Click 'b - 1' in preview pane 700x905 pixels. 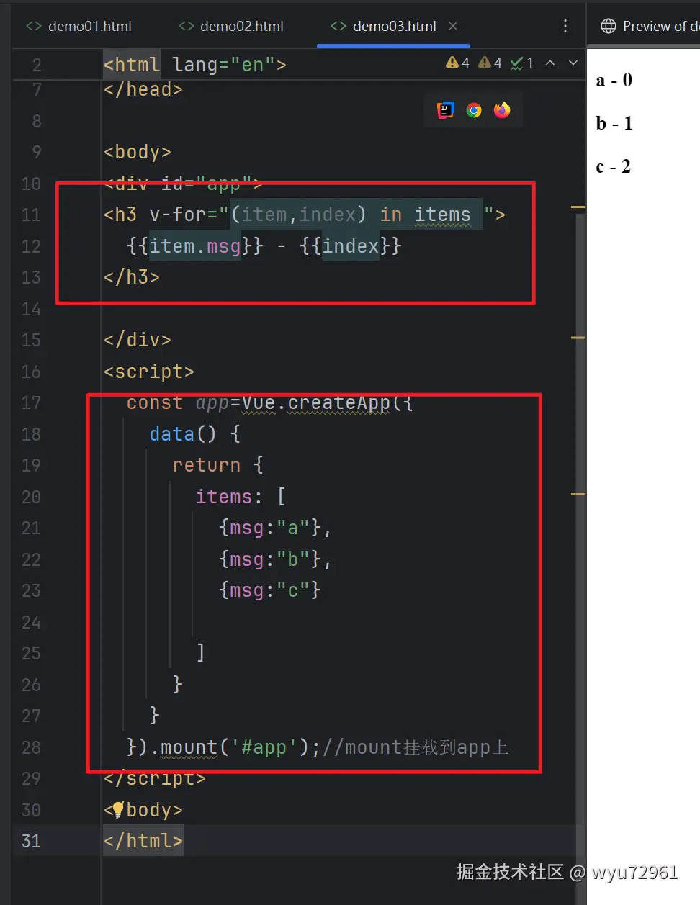click(614, 123)
